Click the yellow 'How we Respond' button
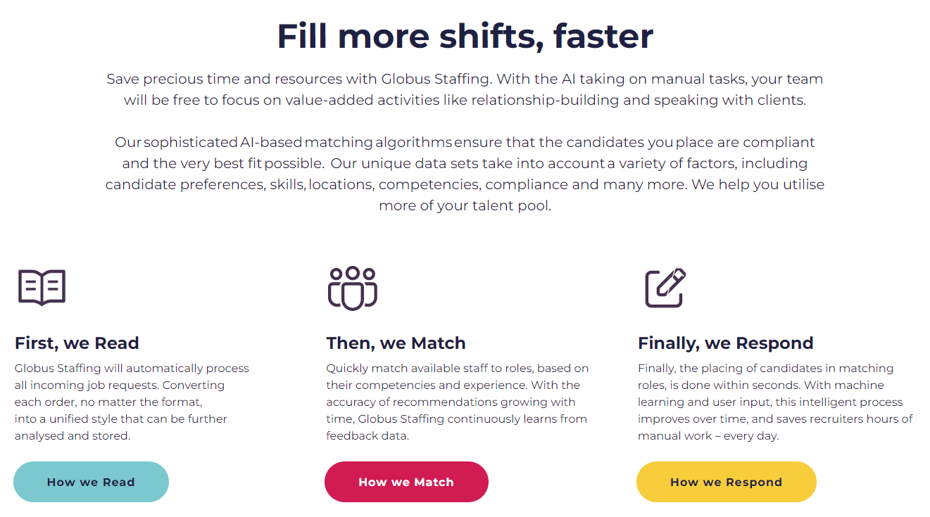Image resolution: width=930 pixels, height=517 pixels. 726,482
